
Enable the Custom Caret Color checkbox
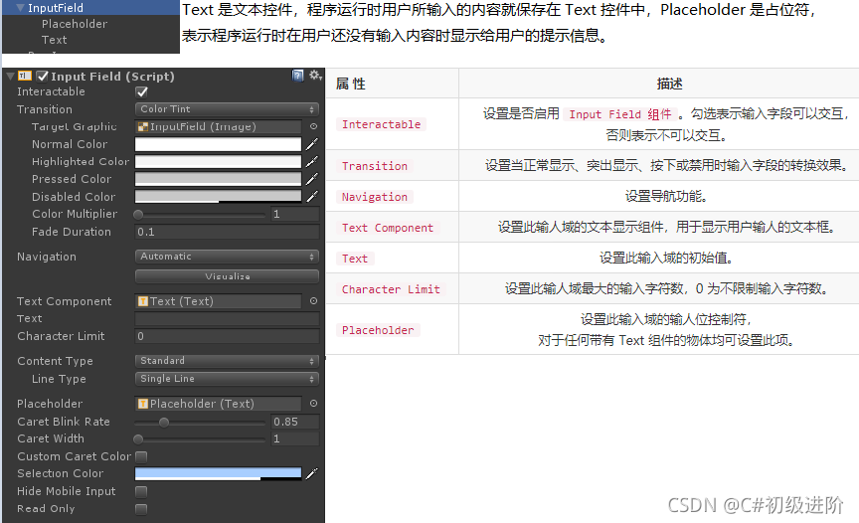click(141, 456)
